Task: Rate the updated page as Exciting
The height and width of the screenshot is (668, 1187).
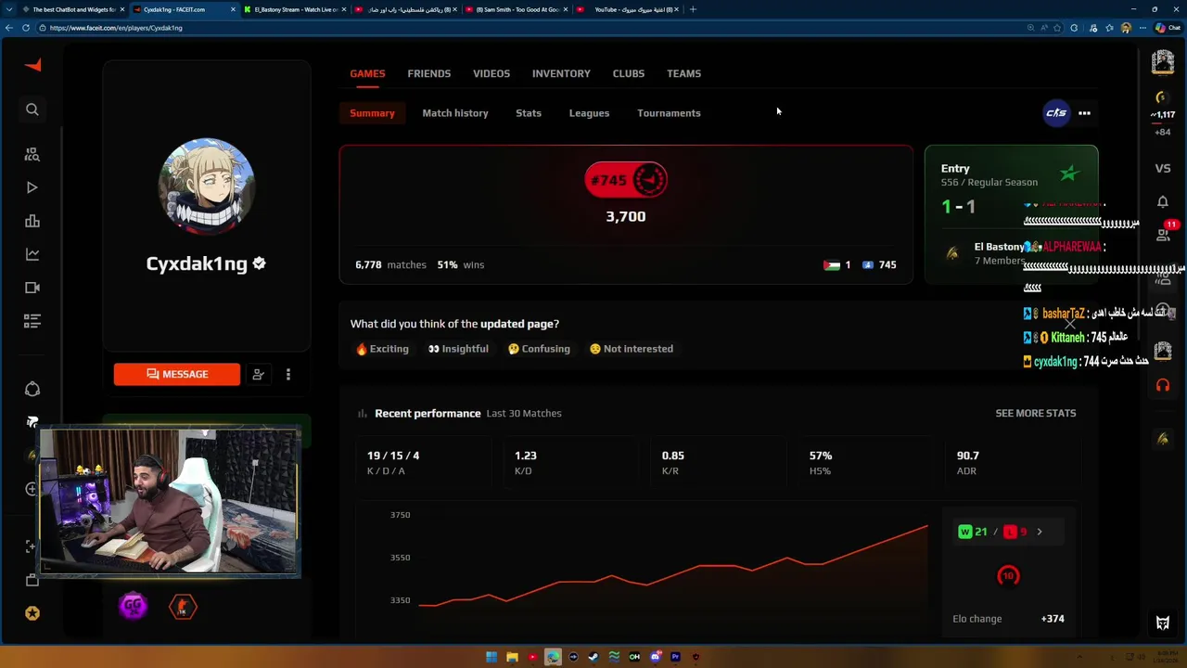Action: pyautogui.click(x=382, y=349)
